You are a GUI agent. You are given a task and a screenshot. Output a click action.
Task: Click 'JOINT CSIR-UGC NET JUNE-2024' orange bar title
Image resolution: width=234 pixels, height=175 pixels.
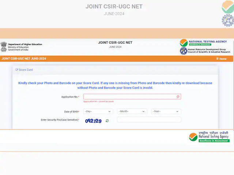(24, 59)
